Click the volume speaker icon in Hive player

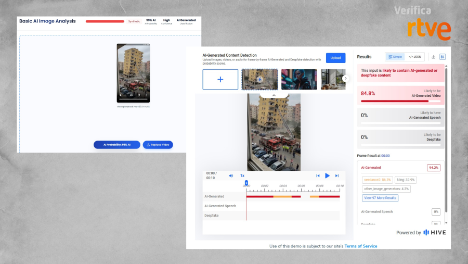(x=231, y=175)
